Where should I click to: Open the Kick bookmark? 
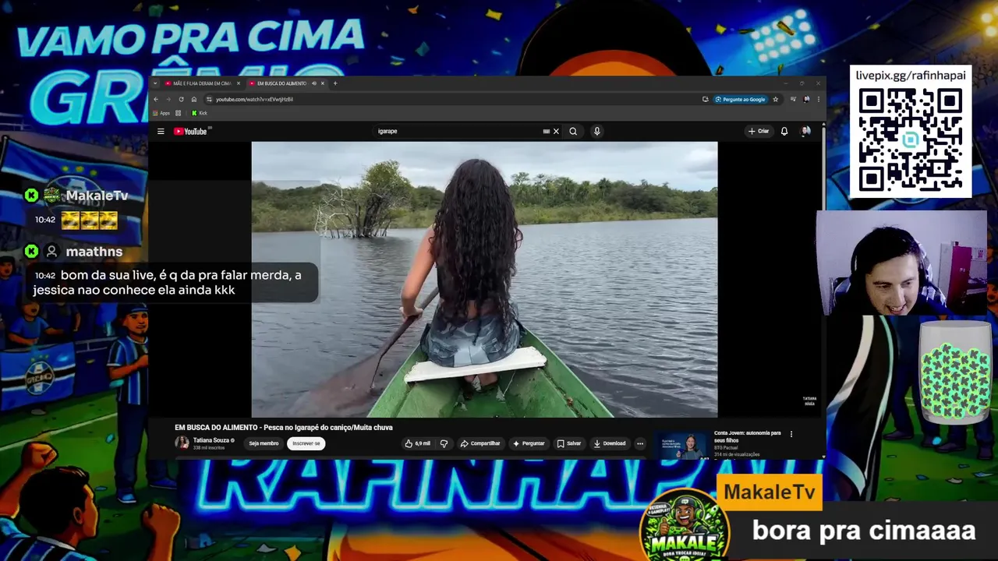click(x=200, y=113)
